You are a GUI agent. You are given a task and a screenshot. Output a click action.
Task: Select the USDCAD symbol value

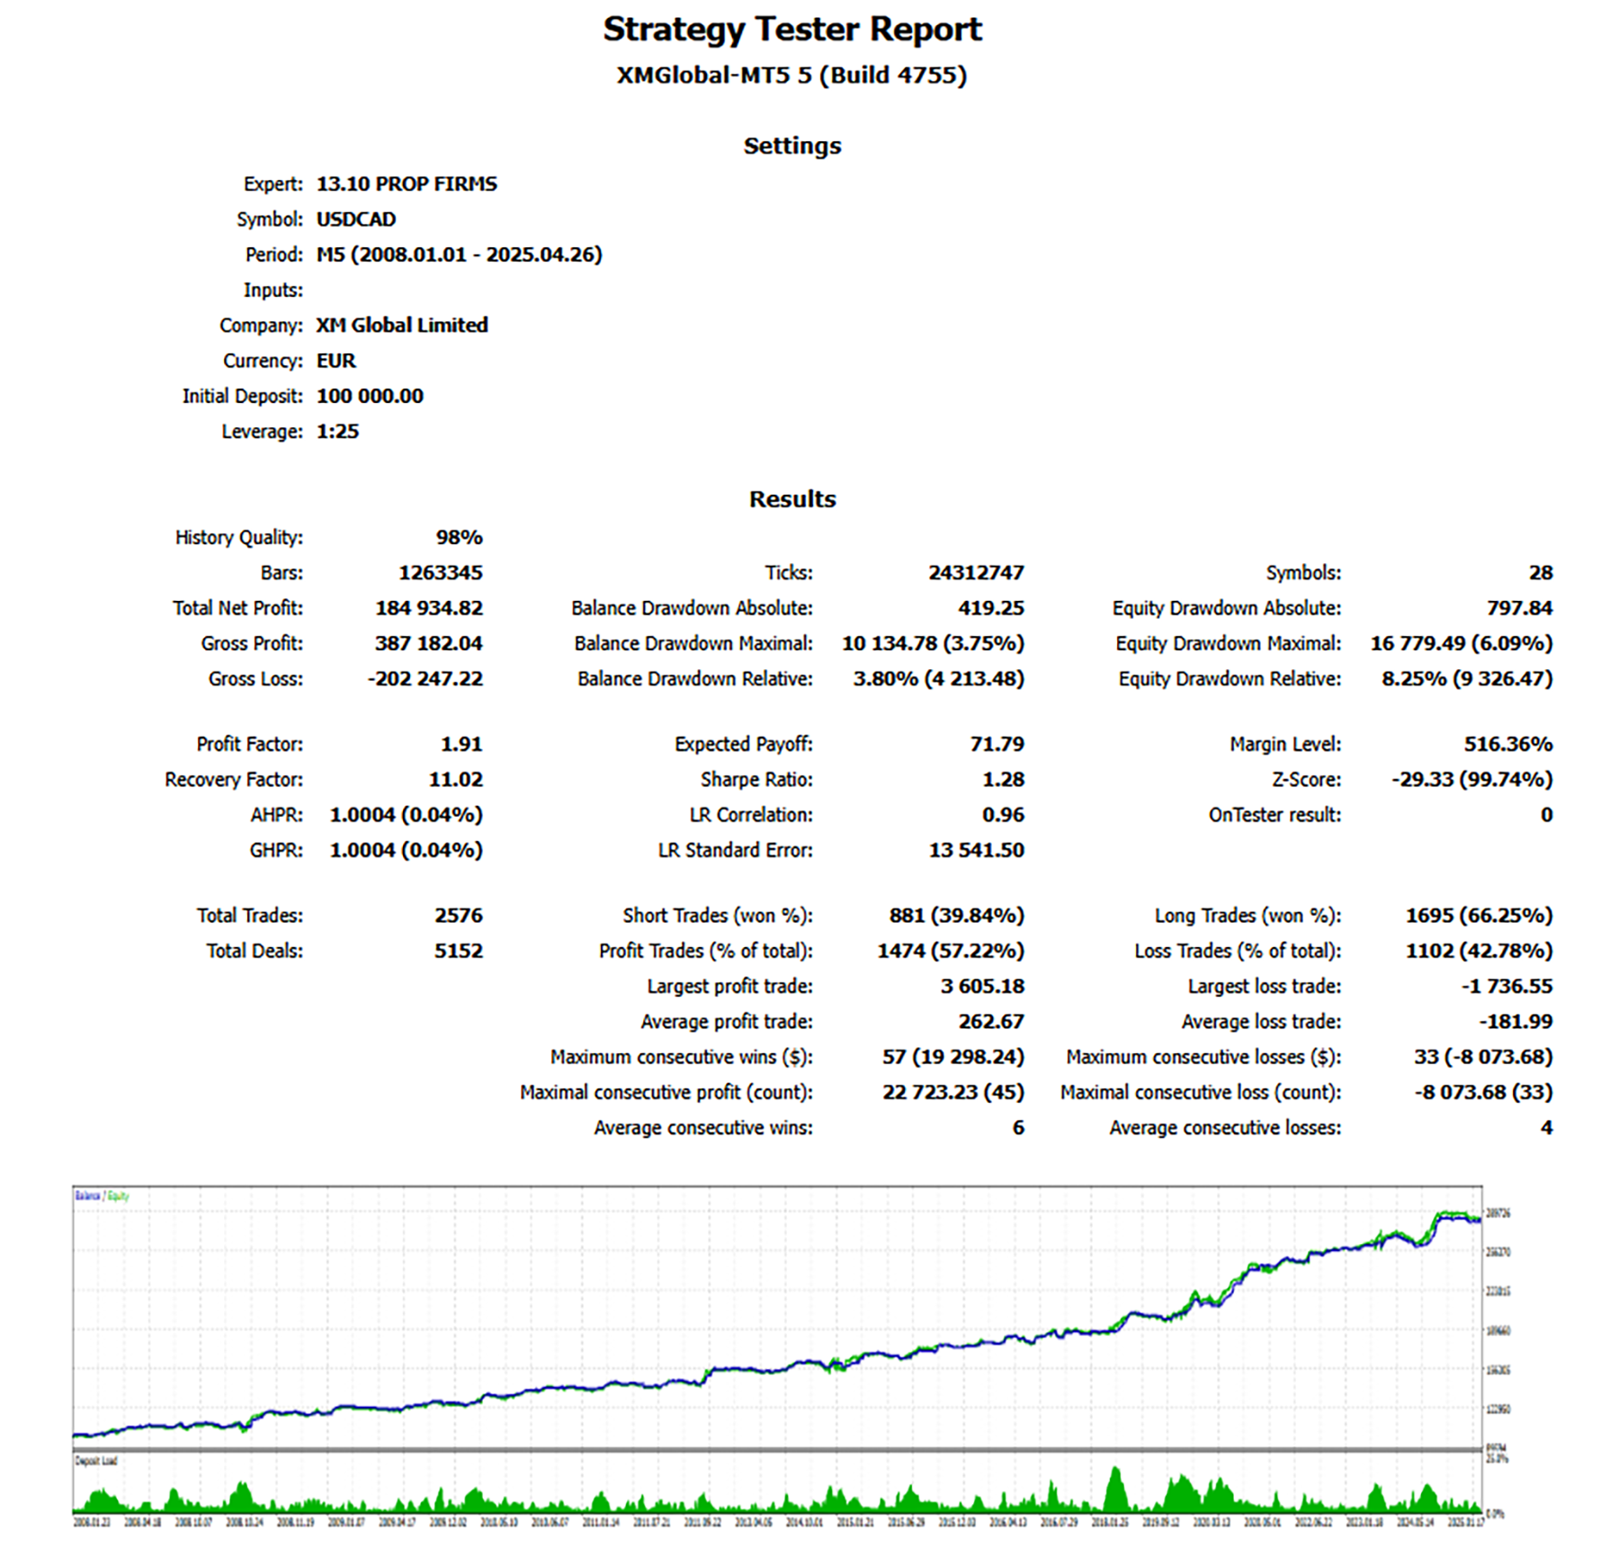pyautogui.click(x=356, y=219)
